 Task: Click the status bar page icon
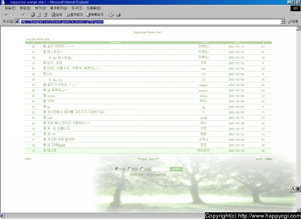pyautogui.click(x=2, y=216)
